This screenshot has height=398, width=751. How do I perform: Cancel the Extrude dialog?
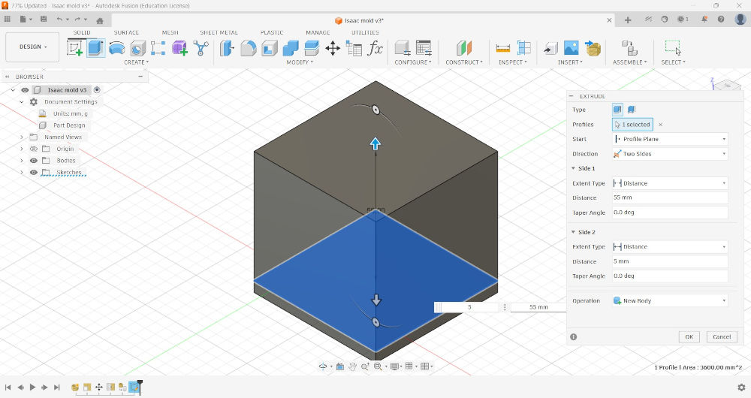(722, 336)
